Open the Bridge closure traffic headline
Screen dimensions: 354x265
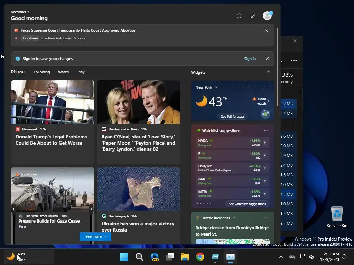(232, 231)
